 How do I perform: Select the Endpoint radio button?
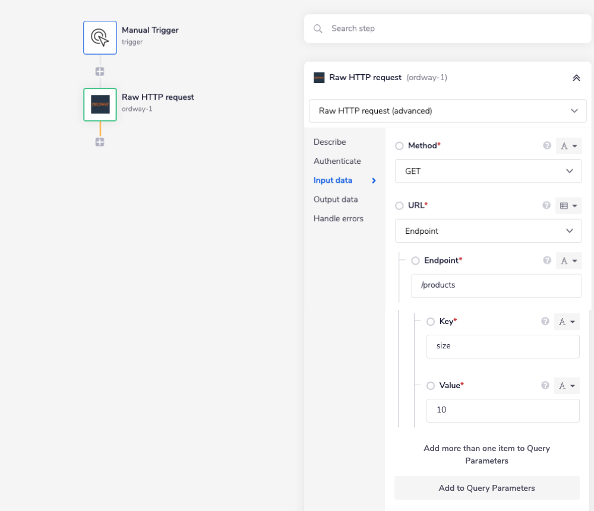click(415, 261)
